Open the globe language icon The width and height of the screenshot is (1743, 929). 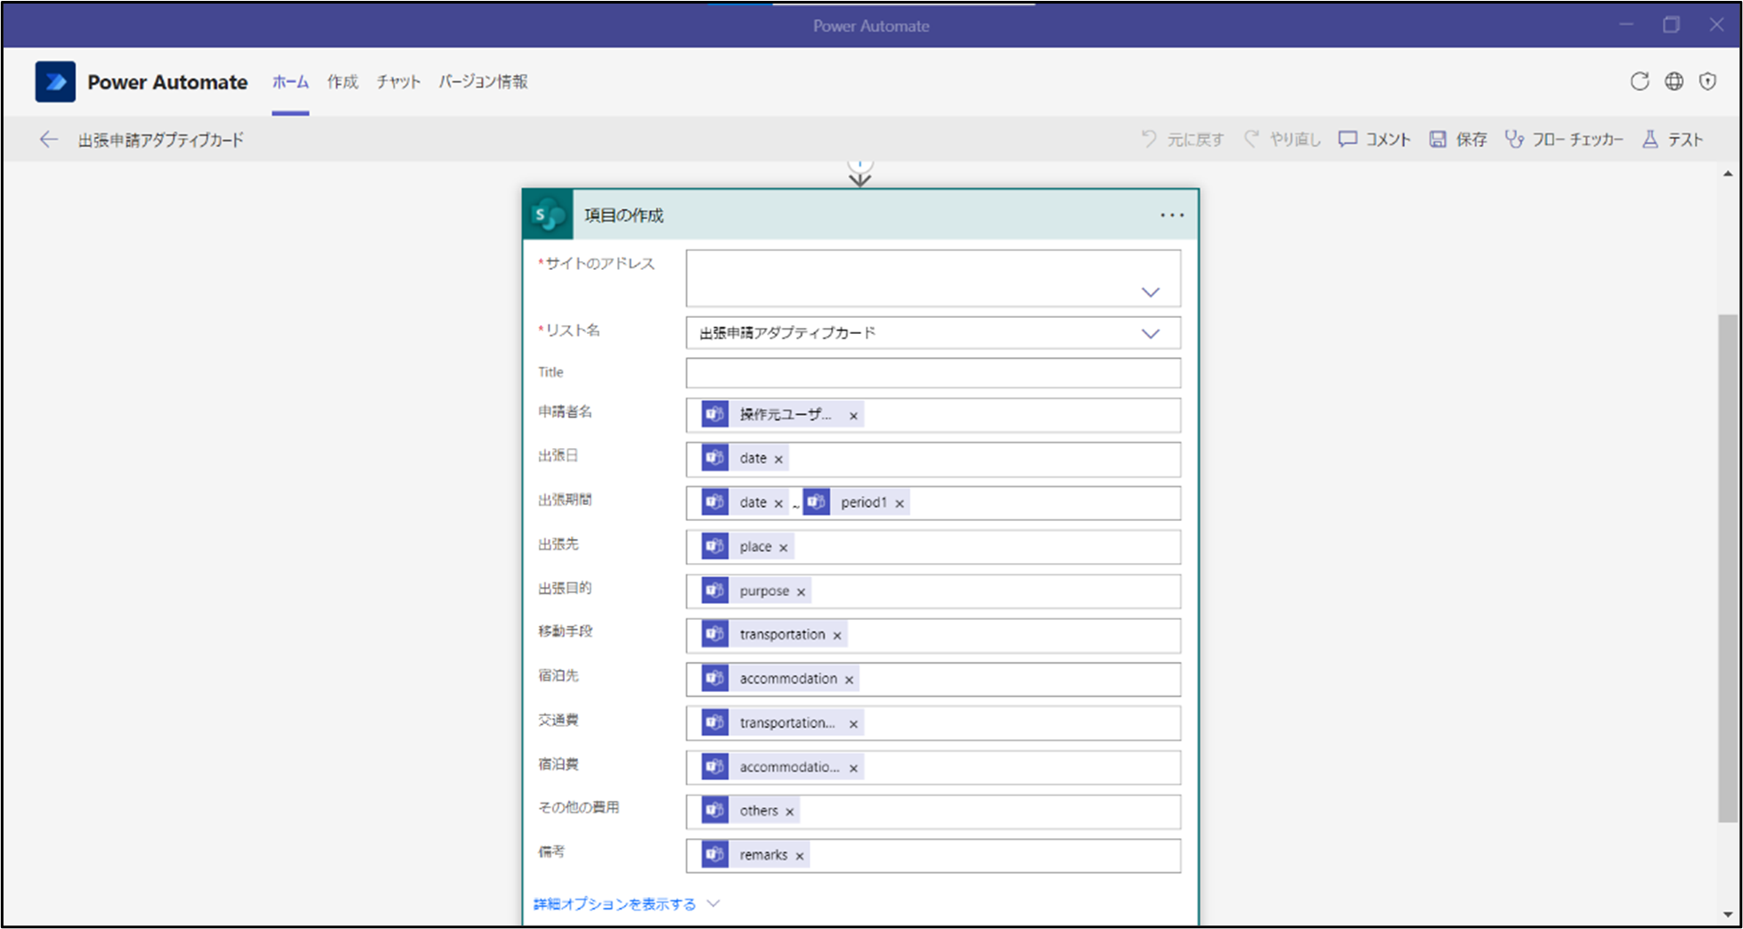1674,82
